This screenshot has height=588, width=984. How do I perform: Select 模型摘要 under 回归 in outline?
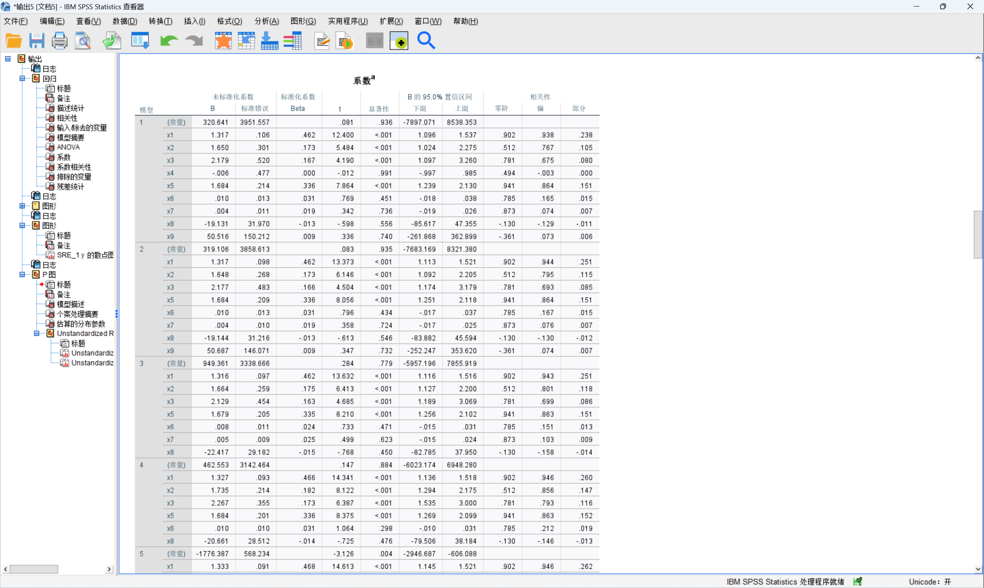point(70,138)
